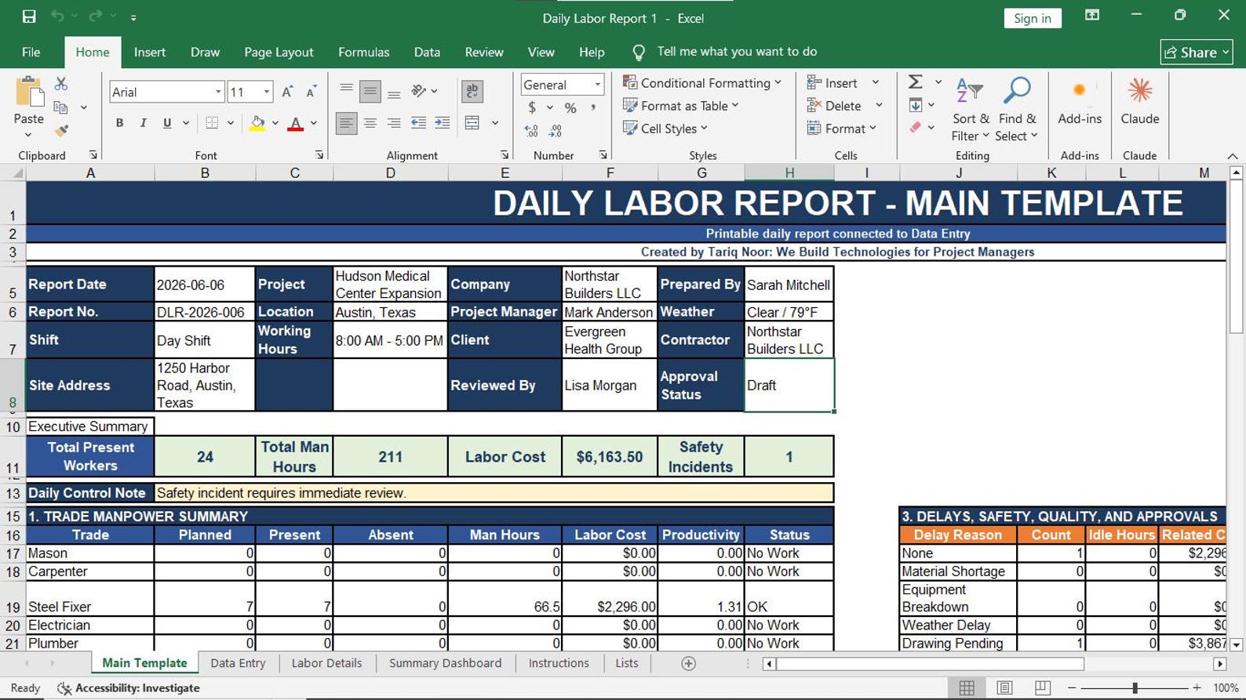The image size is (1246, 700).
Task: Click the Save icon in title bar
Action: (29, 16)
